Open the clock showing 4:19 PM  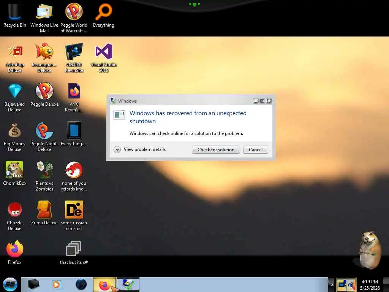coord(370,284)
